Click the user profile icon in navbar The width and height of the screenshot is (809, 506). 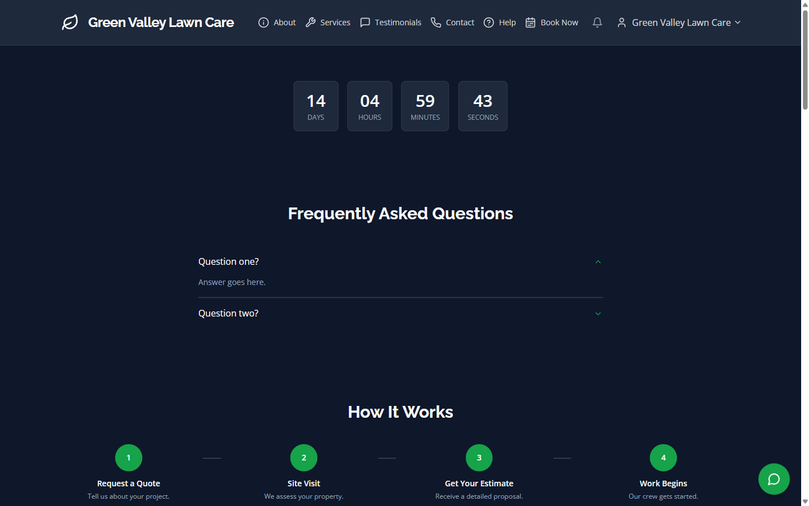tap(621, 22)
